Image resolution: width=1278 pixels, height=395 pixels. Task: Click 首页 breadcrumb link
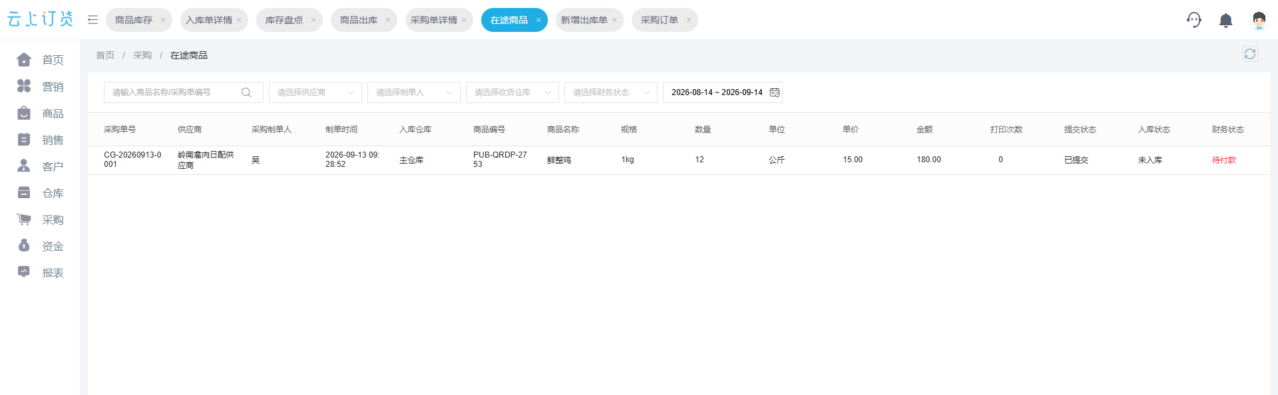105,55
